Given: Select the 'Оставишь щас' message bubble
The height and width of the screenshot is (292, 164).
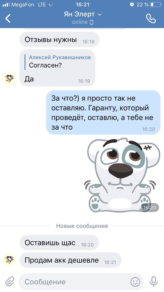Looking at the screenshot, I should pos(59,243).
